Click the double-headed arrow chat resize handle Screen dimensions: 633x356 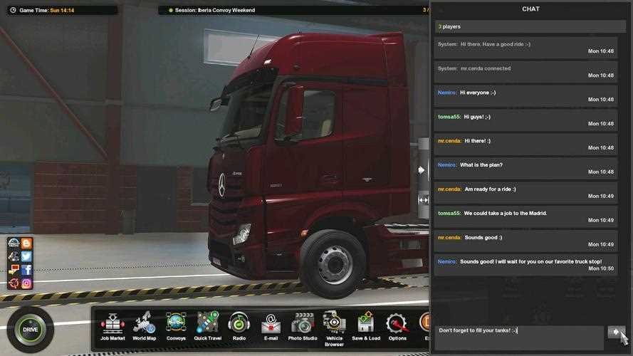tap(423, 200)
